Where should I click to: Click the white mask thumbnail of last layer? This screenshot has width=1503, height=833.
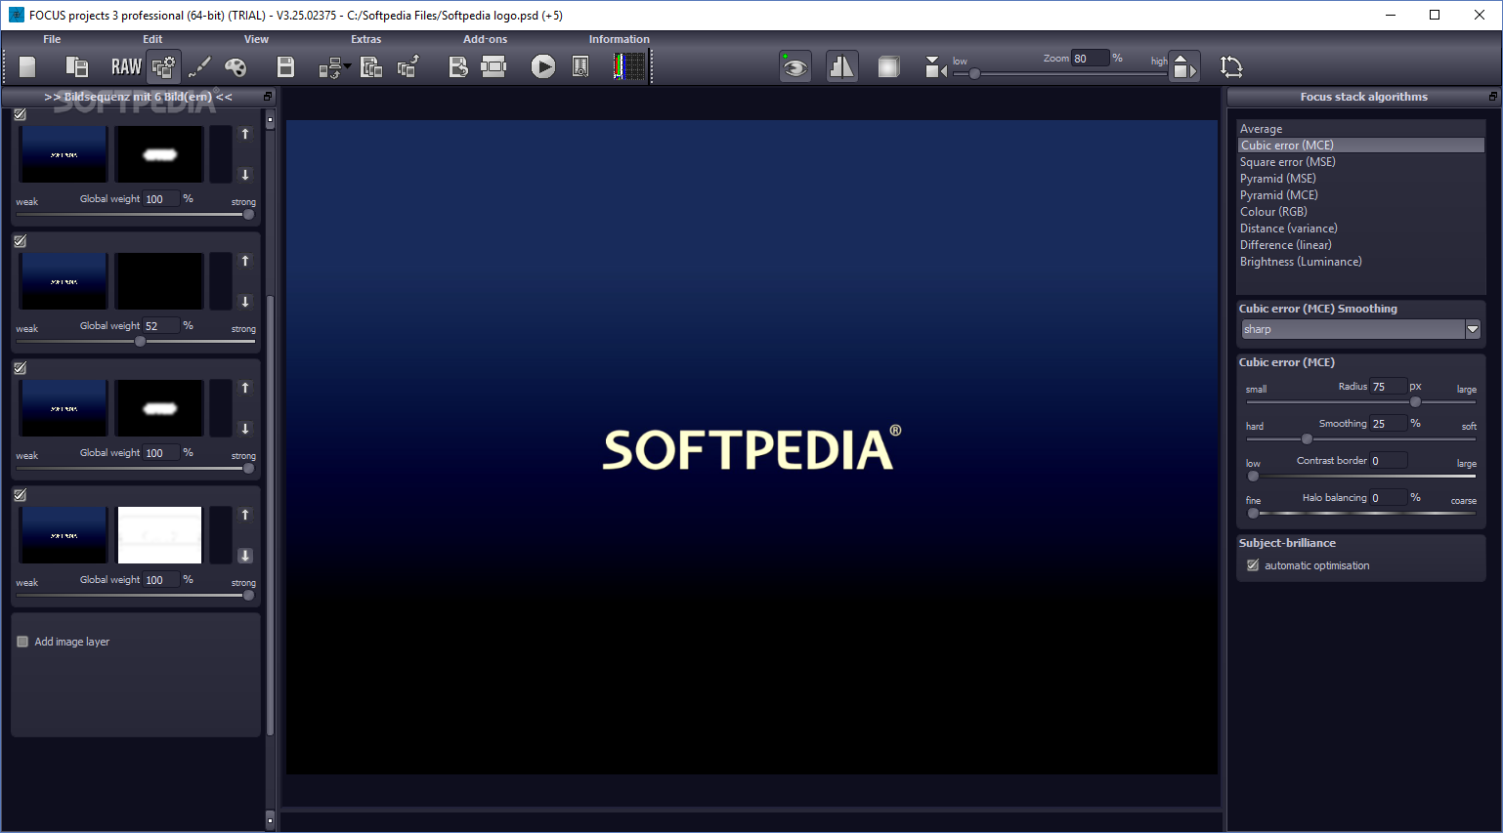159,535
